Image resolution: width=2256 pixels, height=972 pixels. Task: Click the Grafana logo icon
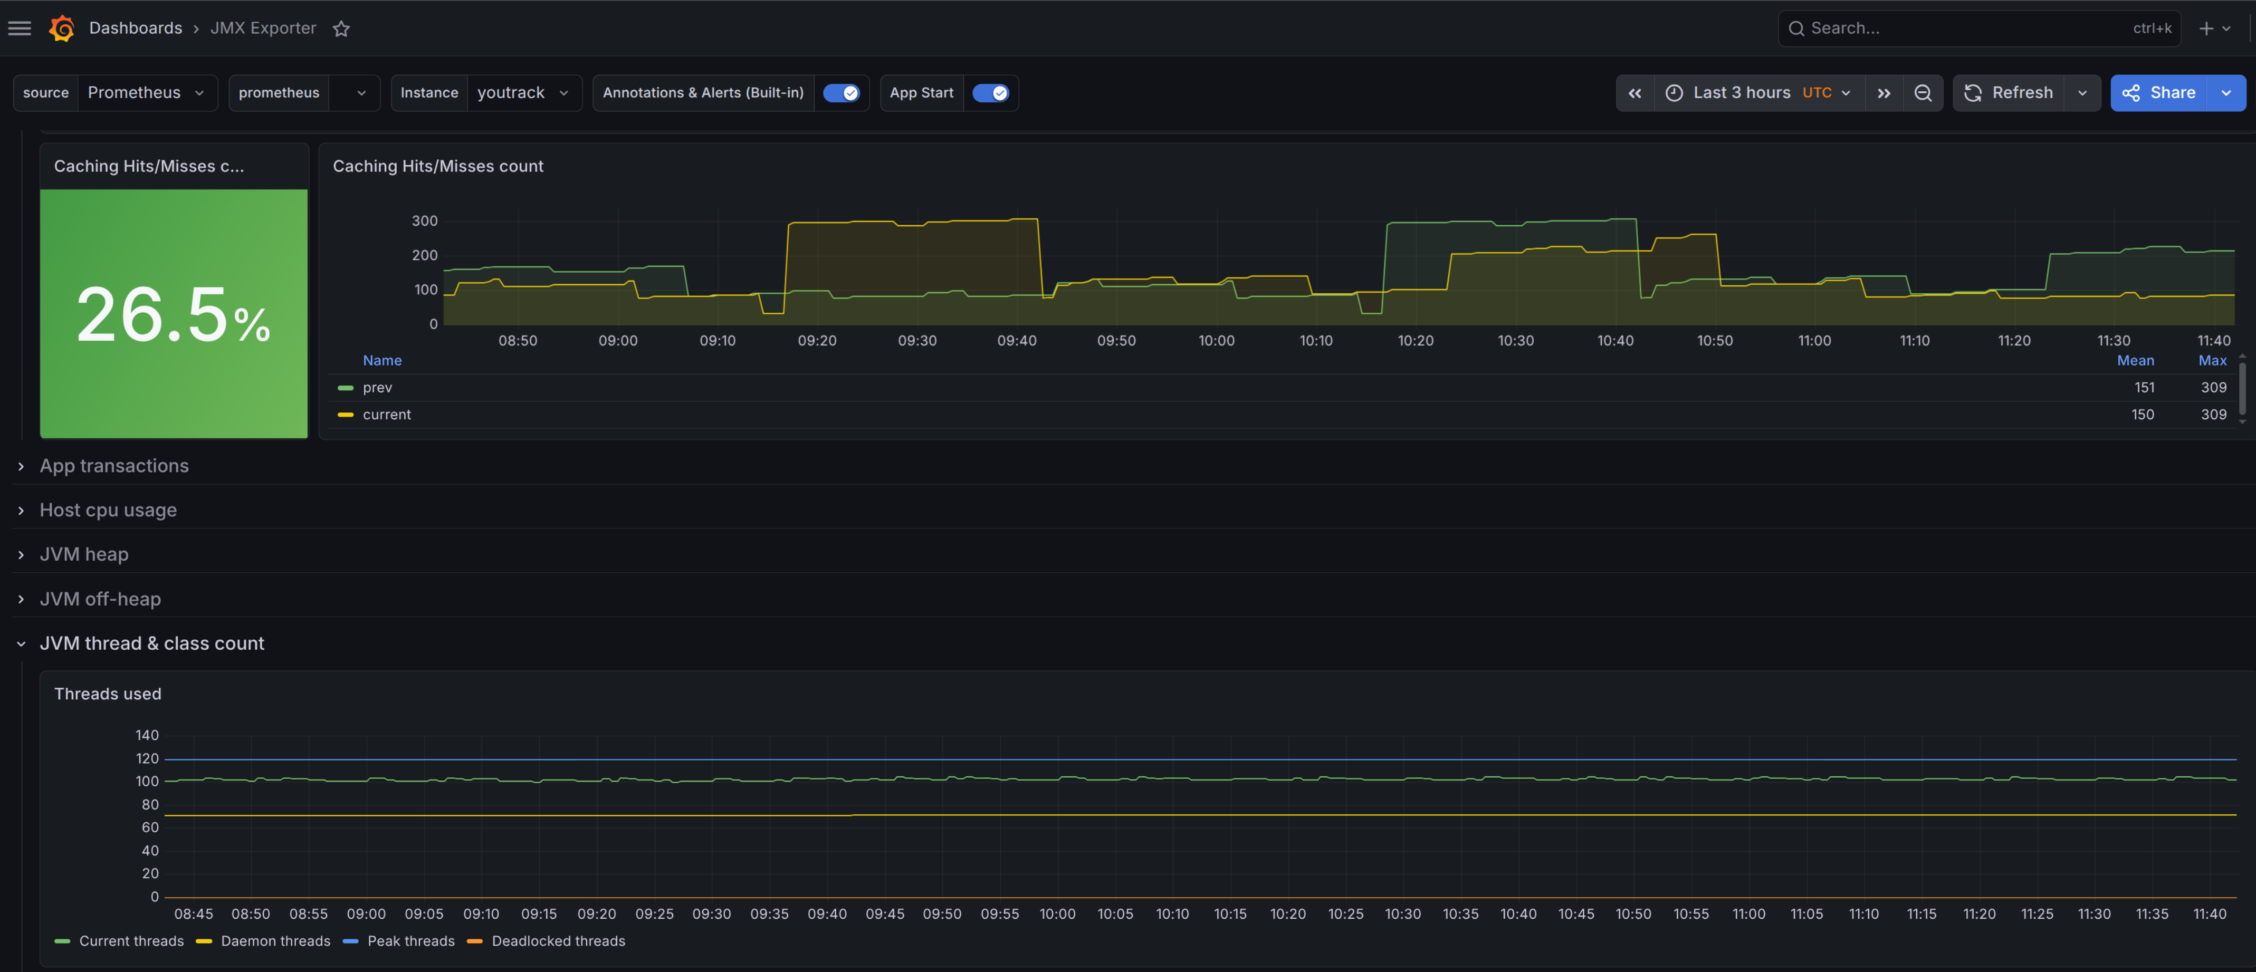pyautogui.click(x=61, y=28)
